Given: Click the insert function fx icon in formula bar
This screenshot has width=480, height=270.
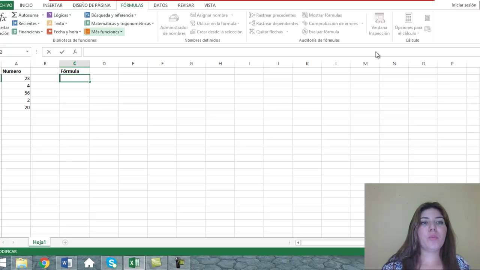Looking at the screenshot, I should tap(75, 52).
